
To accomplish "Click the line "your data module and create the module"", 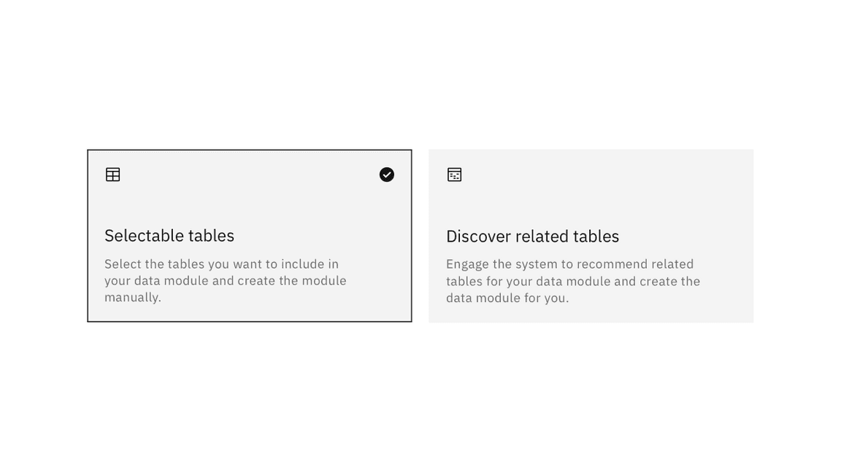I will tap(226, 280).
